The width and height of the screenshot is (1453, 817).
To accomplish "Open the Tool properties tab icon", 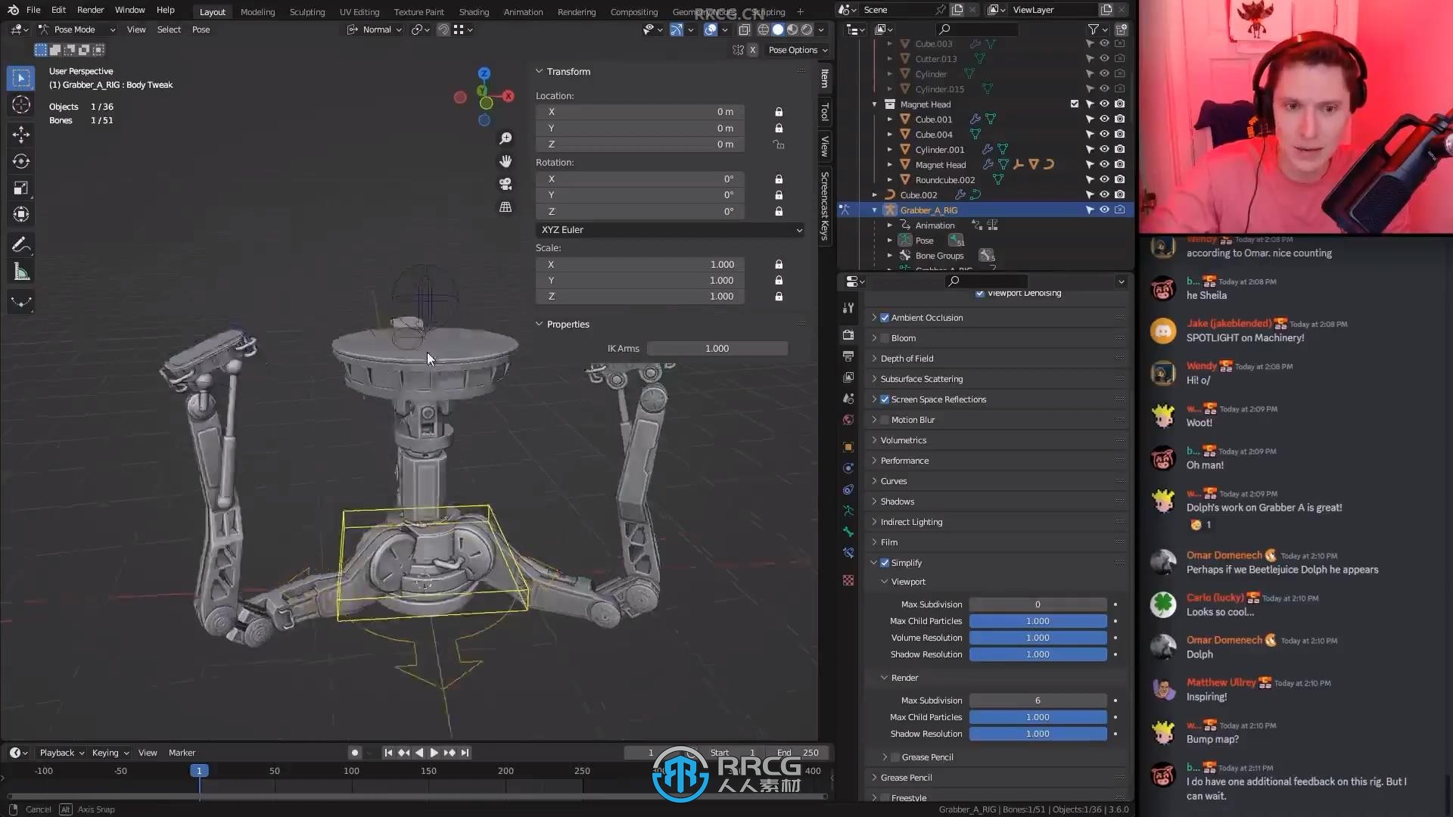I will [848, 308].
